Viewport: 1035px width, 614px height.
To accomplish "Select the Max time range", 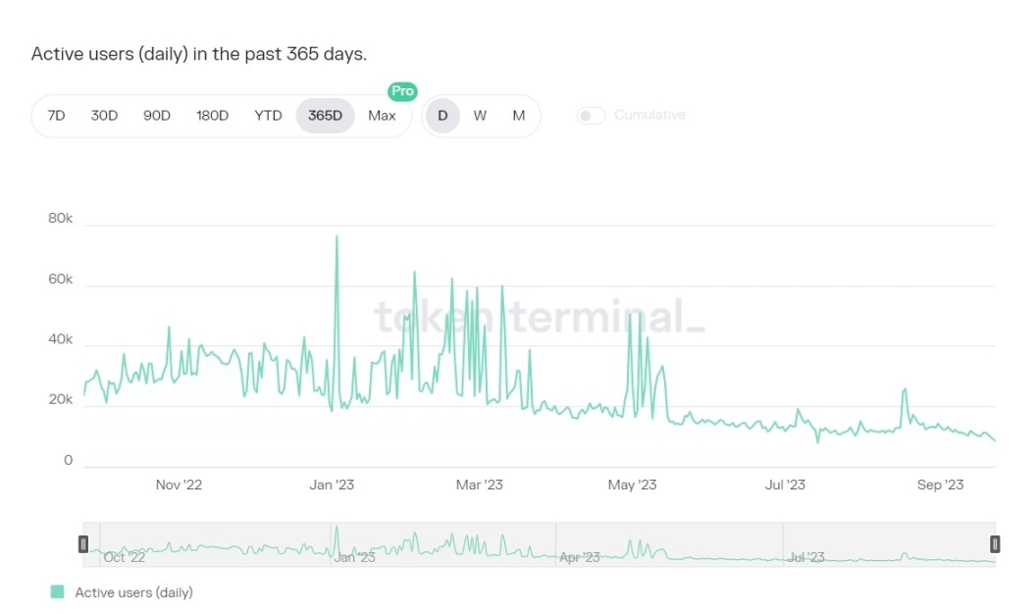I will point(382,115).
